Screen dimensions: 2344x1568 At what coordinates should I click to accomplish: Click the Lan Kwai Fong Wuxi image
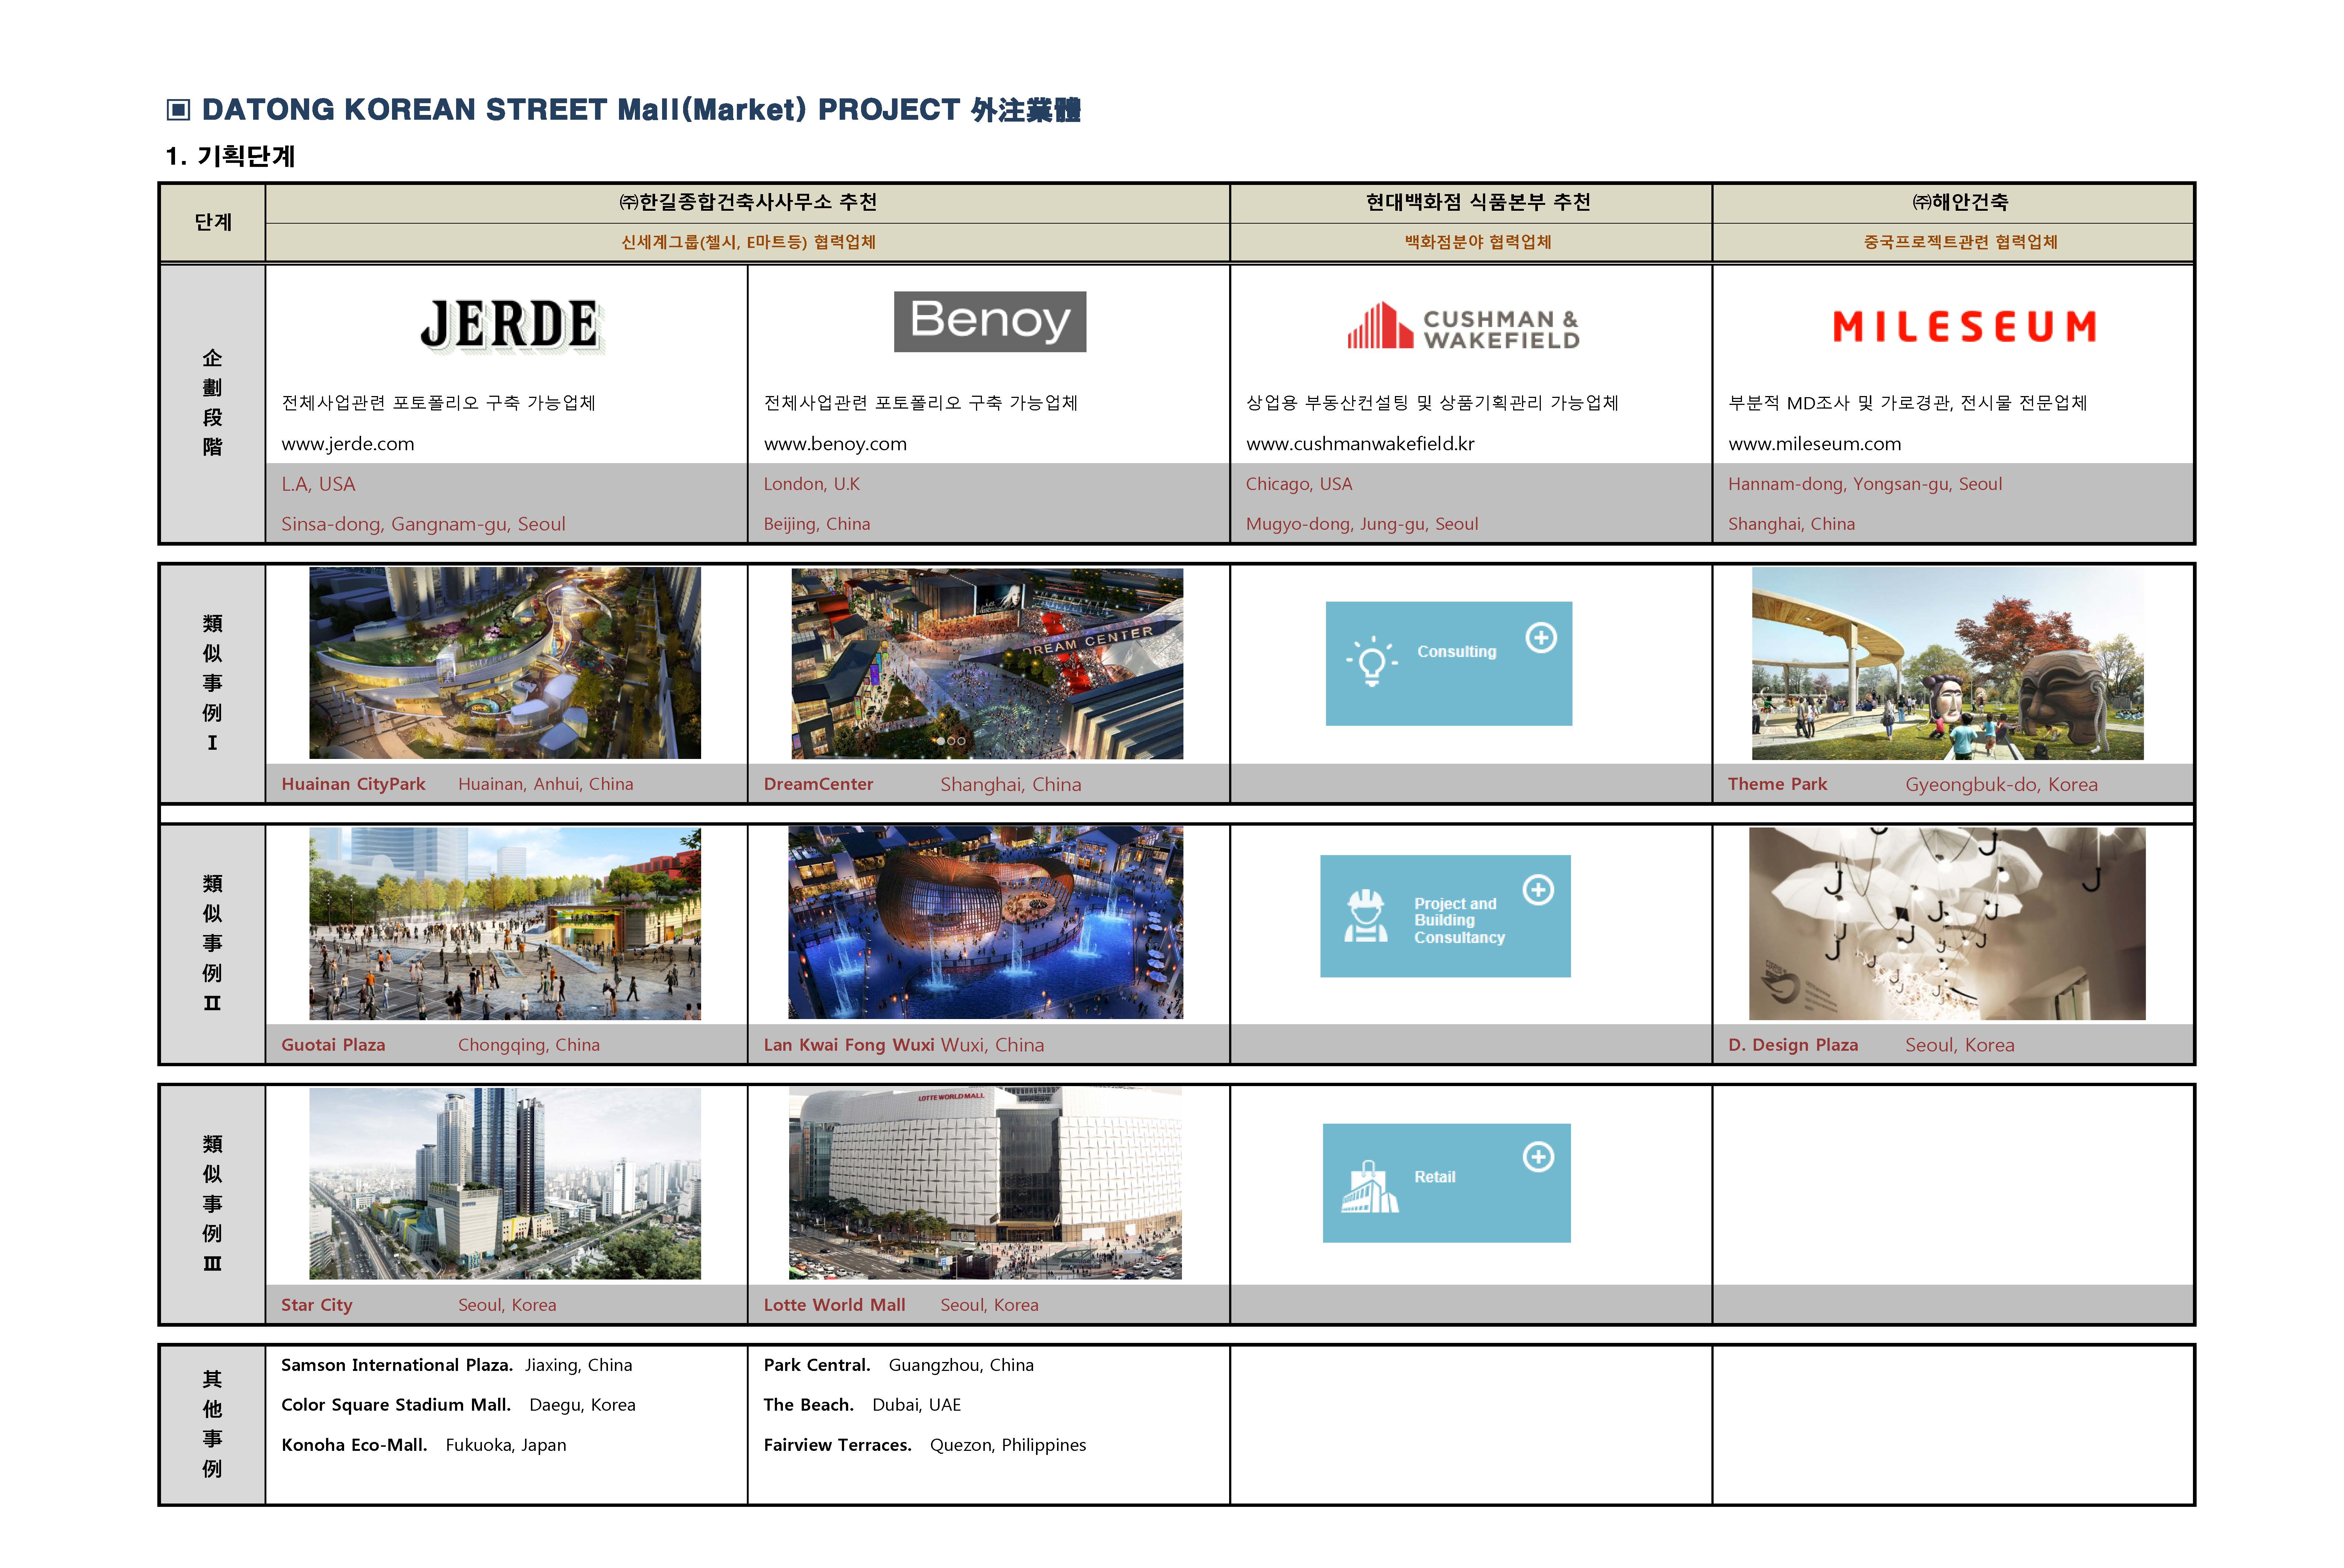pos(985,922)
